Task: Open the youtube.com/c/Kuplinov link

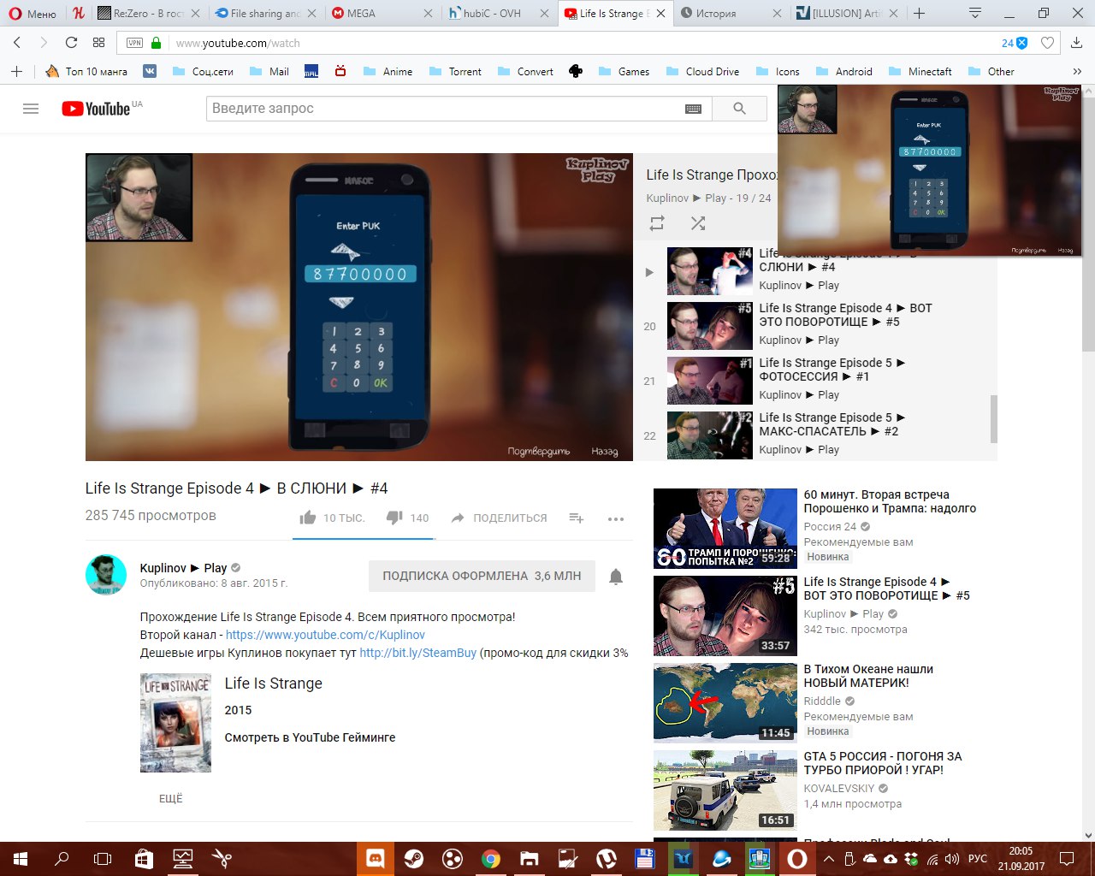Action: click(325, 635)
